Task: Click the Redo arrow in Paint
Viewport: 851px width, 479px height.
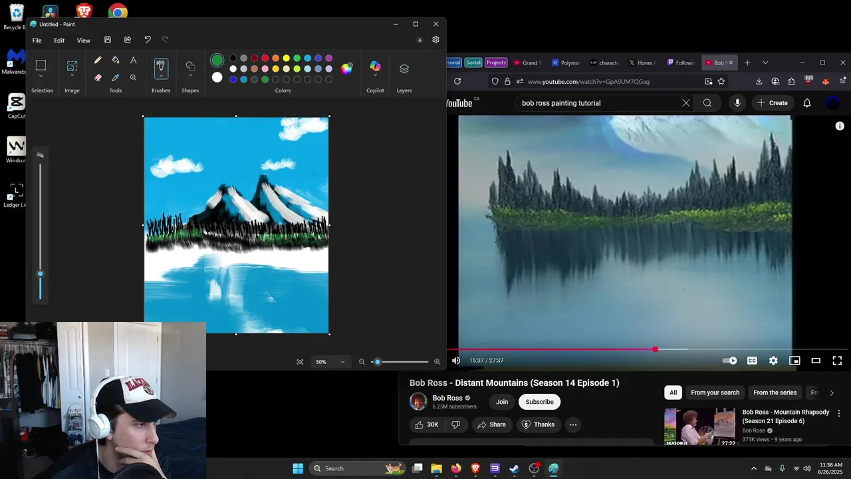Action: (166, 40)
